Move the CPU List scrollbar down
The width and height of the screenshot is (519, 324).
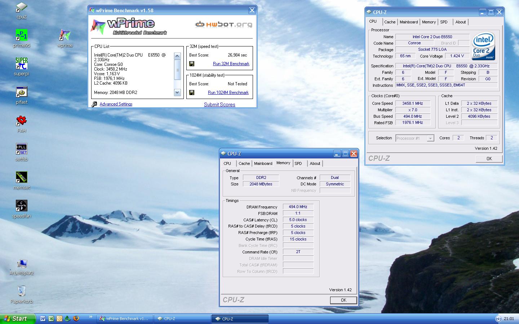tap(177, 93)
